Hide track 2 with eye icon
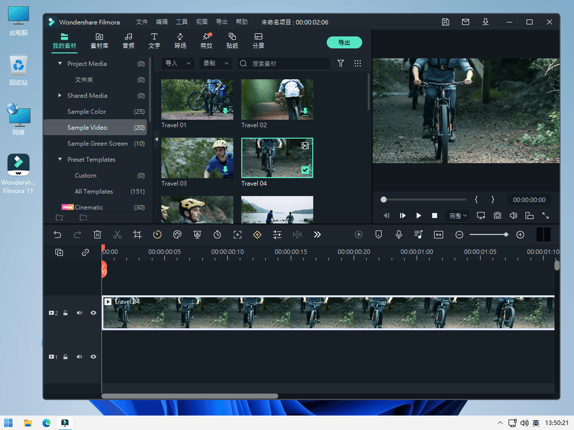The image size is (574, 430). click(93, 313)
